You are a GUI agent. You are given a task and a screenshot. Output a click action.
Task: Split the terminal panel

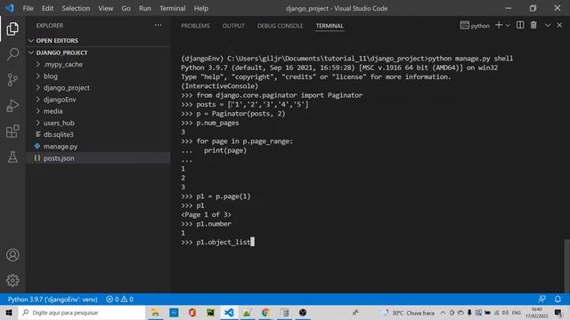(x=520, y=25)
